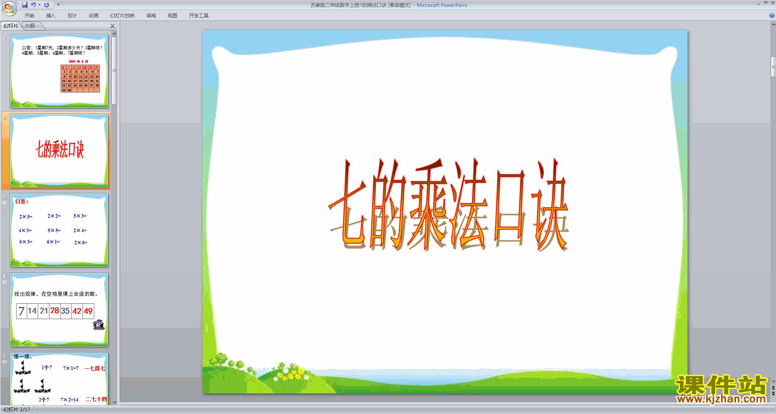Select slide 5 thumbnail labeled 摆一摆
This screenshot has width=776, height=414.
click(x=59, y=378)
